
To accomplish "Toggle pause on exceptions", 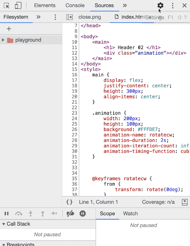I will click(x=83, y=214).
